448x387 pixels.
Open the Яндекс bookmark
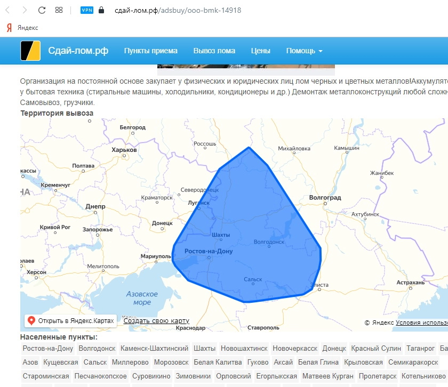(x=22, y=28)
